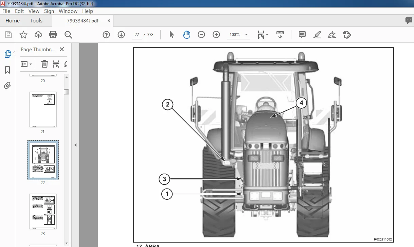The height and width of the screenshot is (247, 414).
Task: Open the Edit menu
Action: coord(19,11)
